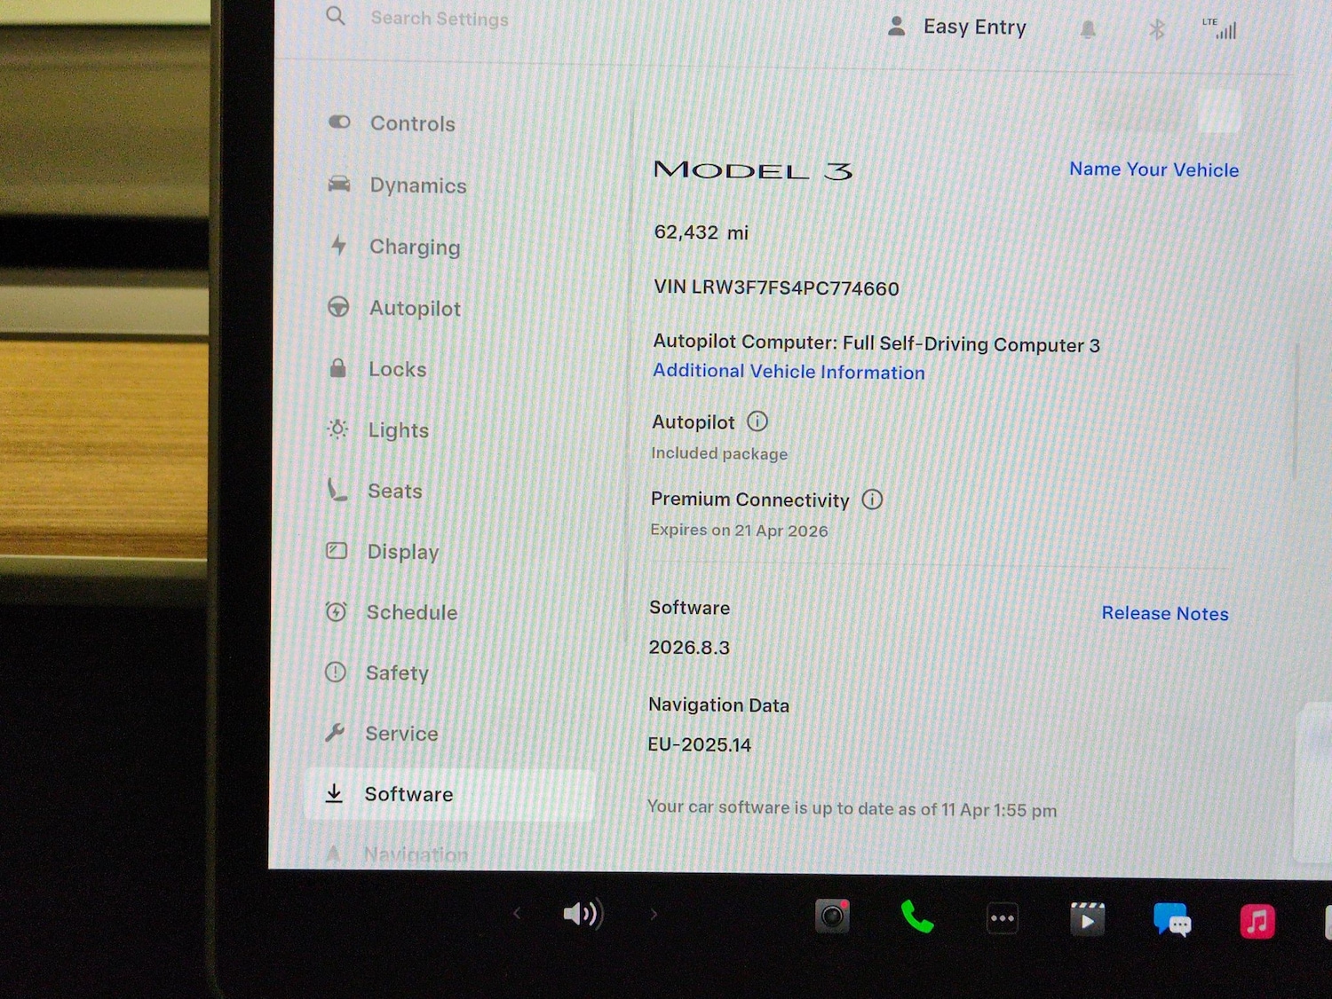Viewport: 1332px width, 999px height.
Task: Open all apps three-dot launcher
Action: (1002, 918)
